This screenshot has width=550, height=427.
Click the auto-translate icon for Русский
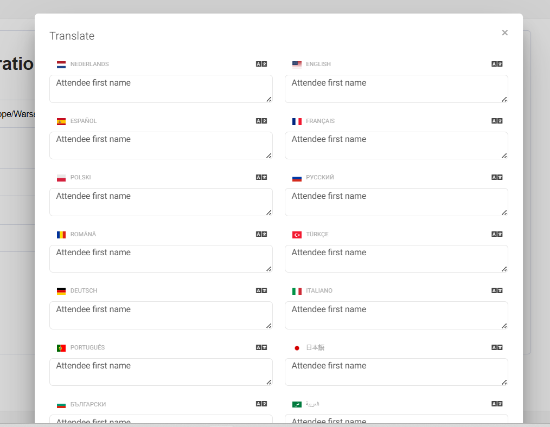point(497,177)
